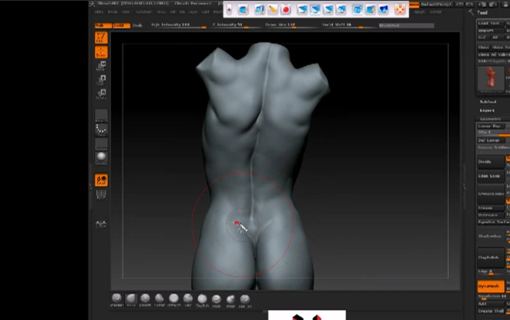Click the red record button

click(x=286, y=9)
